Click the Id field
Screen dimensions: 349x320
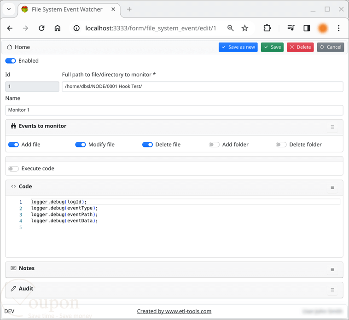[32, 87]
